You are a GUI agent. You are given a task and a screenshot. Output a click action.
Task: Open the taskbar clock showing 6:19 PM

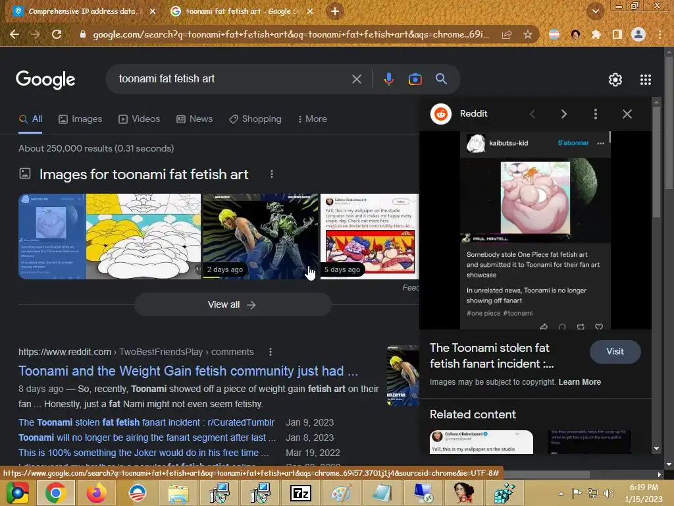(644, 493)
